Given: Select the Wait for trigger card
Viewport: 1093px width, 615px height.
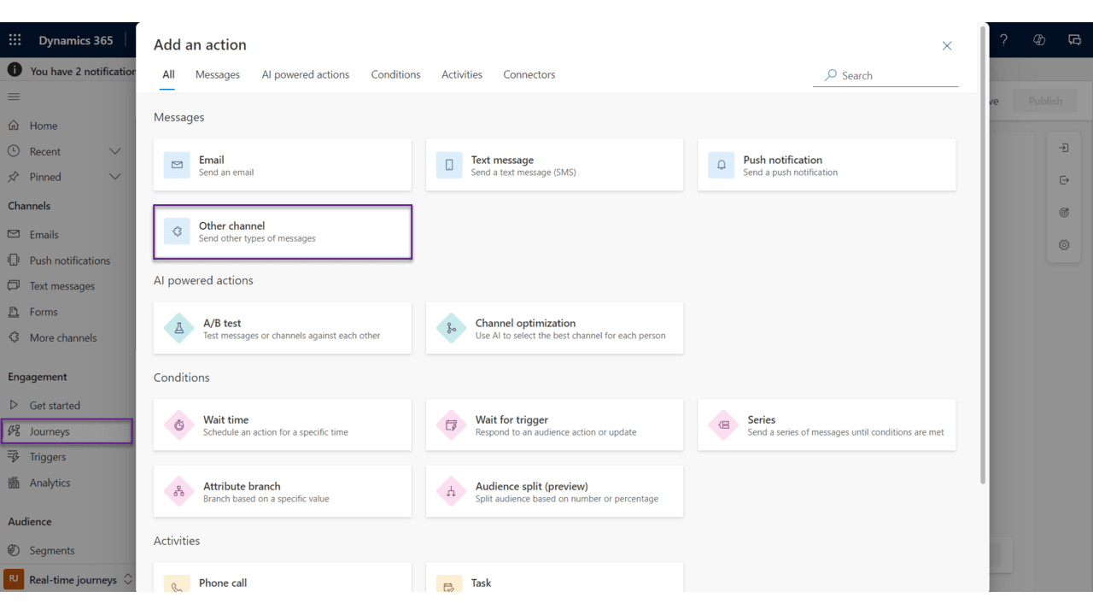Looking at the screenshot, I should 554,425.
